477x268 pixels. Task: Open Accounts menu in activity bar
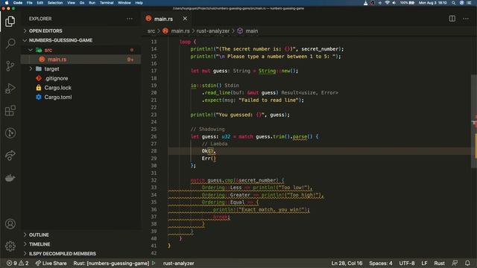[x=10, y=224]
